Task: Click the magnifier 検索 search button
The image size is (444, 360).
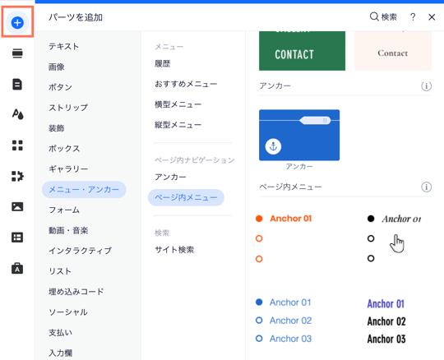Action: pos(383,17)
